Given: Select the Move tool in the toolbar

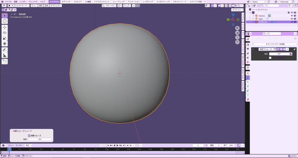Looking at the screenshot, I should click(5, 27).
